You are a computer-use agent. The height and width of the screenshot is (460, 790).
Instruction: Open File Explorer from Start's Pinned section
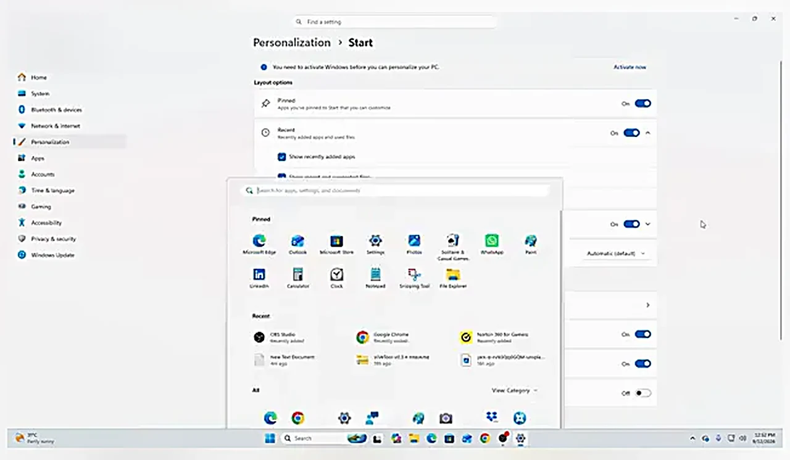coord(453,277)
